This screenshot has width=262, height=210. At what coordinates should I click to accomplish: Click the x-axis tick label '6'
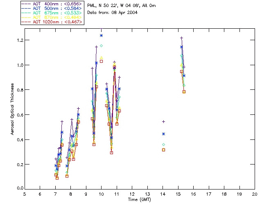pos(40,194)
